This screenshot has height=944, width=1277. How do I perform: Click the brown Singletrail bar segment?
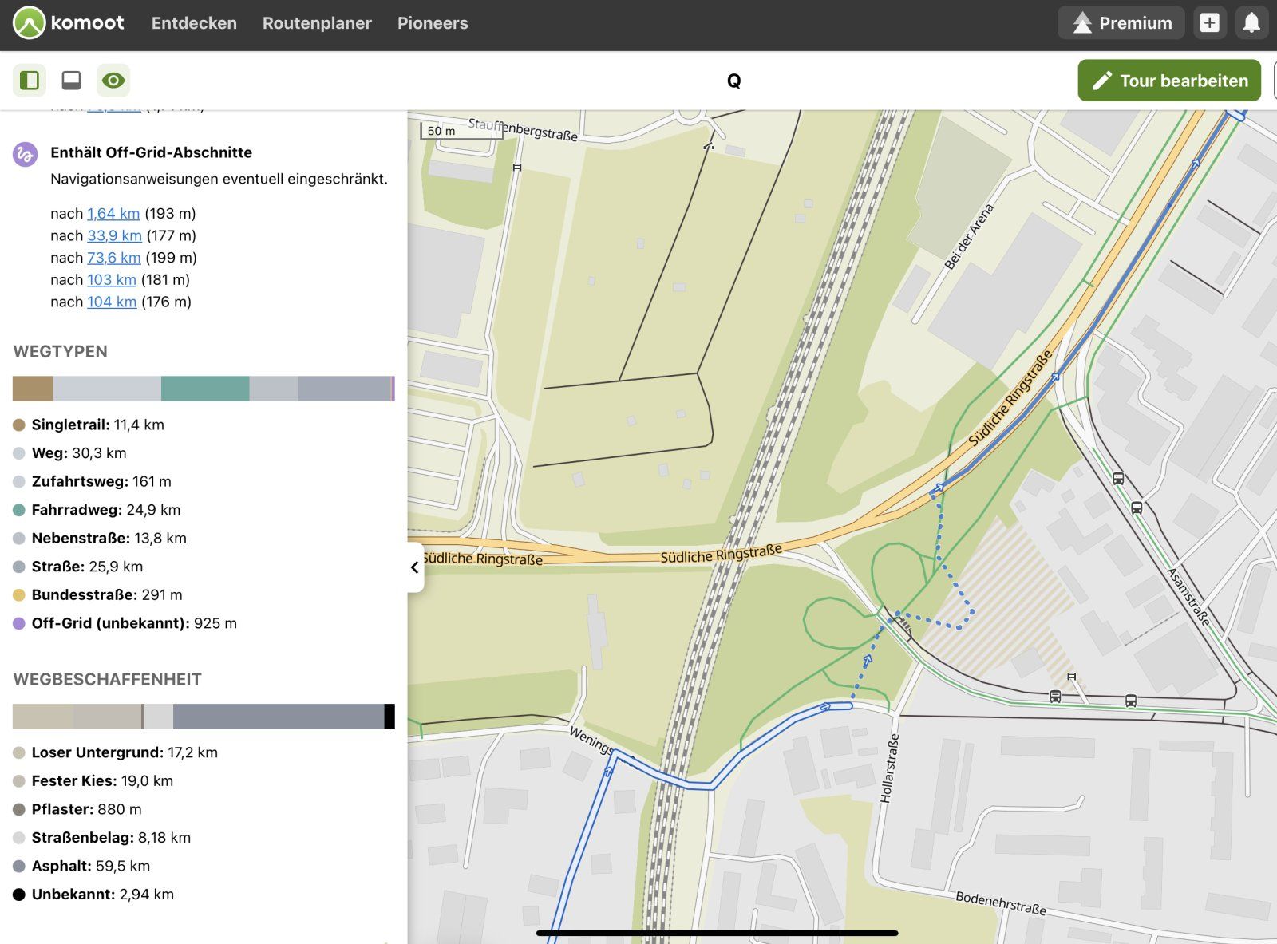click(x=33, y=389)
